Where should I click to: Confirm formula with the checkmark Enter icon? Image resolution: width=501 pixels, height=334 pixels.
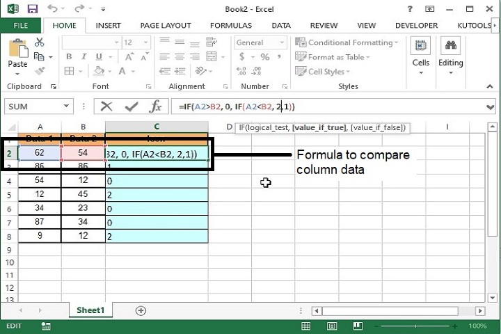point(132,106)
